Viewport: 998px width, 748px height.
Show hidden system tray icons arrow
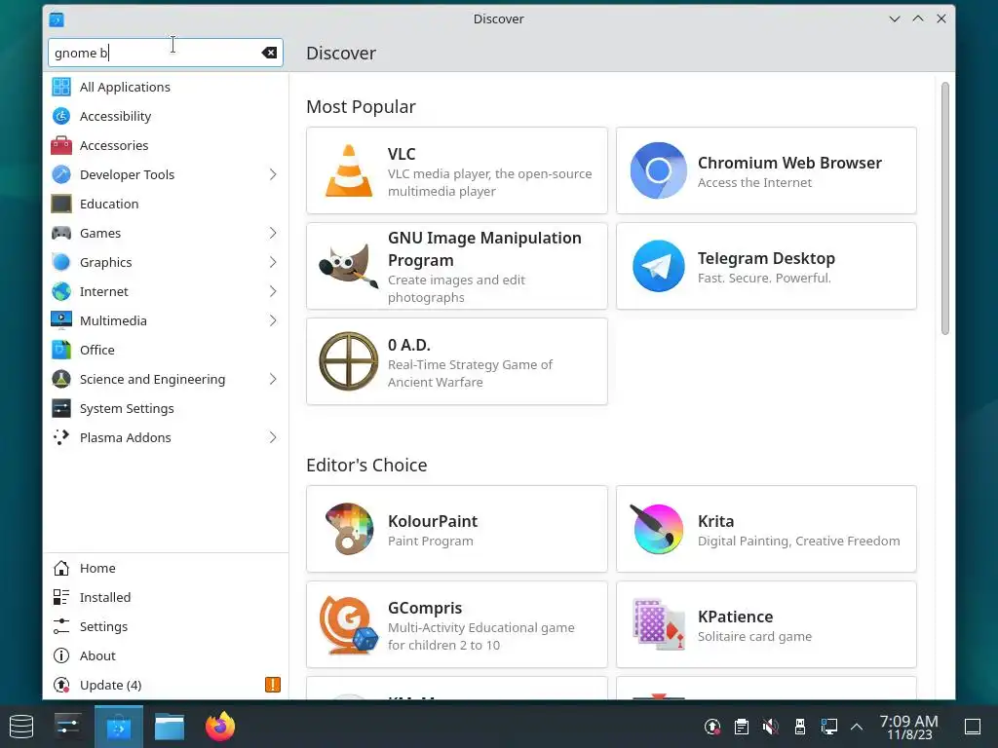pyautogui.click(x=857, y=727)
